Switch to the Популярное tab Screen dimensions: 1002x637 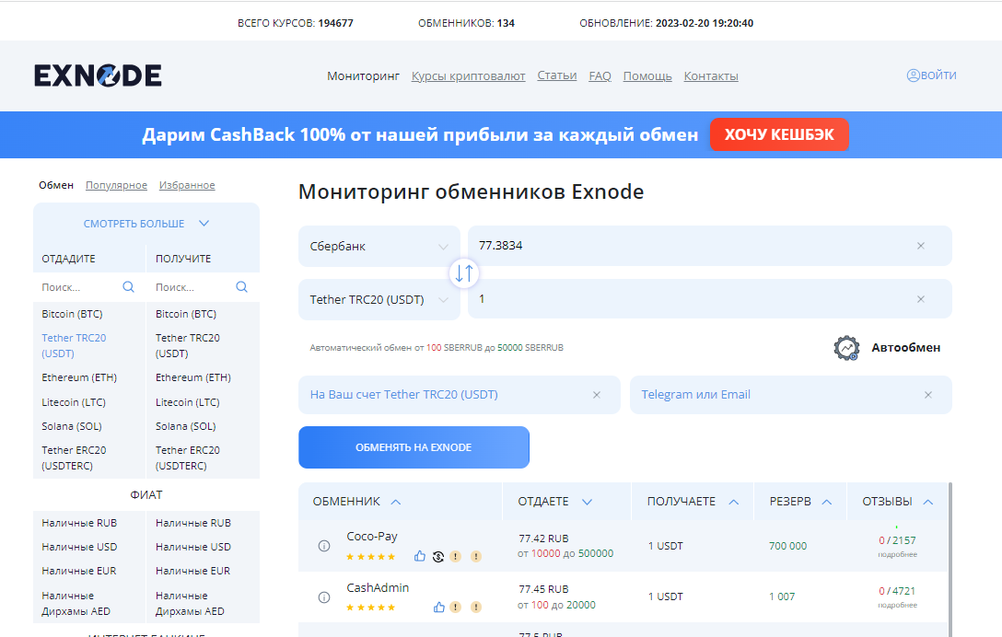[x=116, y=185]
